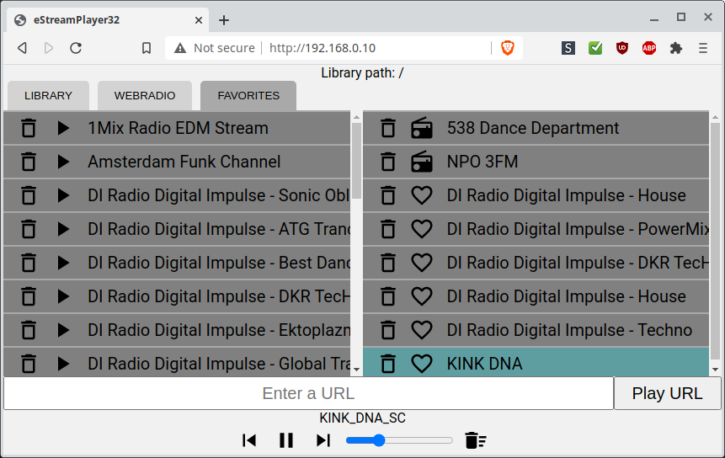Remove NPO 3FM from playlist

pyautogui.click(x=388, y=162)
